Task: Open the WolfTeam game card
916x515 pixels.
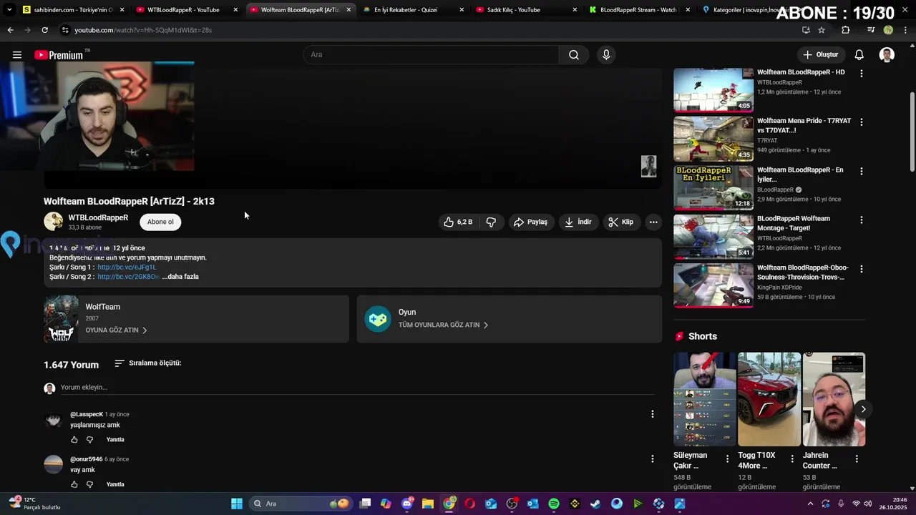Action: pyautogui.click(x=196, y=319)
